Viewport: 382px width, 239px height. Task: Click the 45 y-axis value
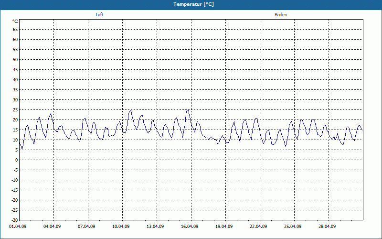pyautogui.click(x=15, y=69)
